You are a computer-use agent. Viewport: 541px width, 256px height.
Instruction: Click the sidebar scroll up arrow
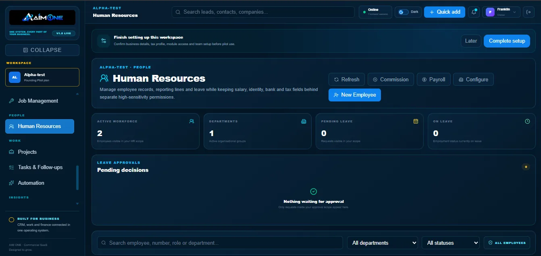pyautogui.click(x=77, y=94)
